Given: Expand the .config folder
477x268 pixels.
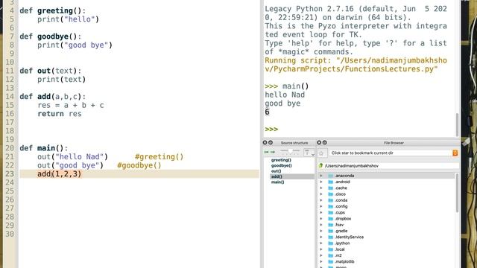Looking at the screenshot, I should click(x=321, y=206).
